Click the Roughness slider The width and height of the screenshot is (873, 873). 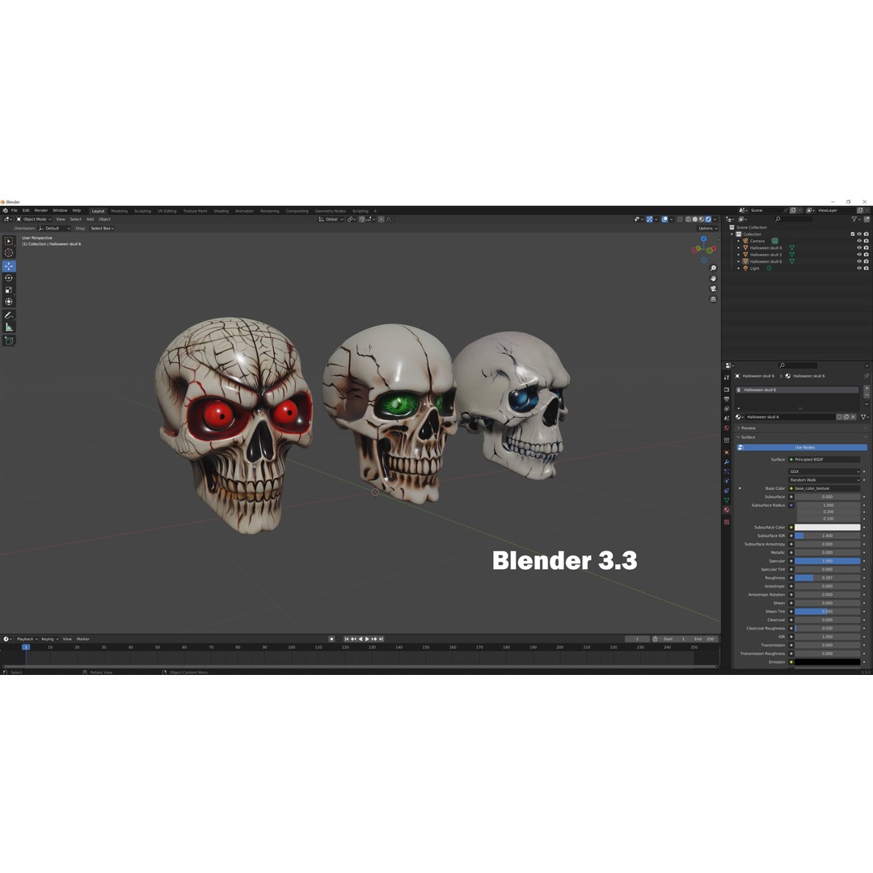[828, 578]
